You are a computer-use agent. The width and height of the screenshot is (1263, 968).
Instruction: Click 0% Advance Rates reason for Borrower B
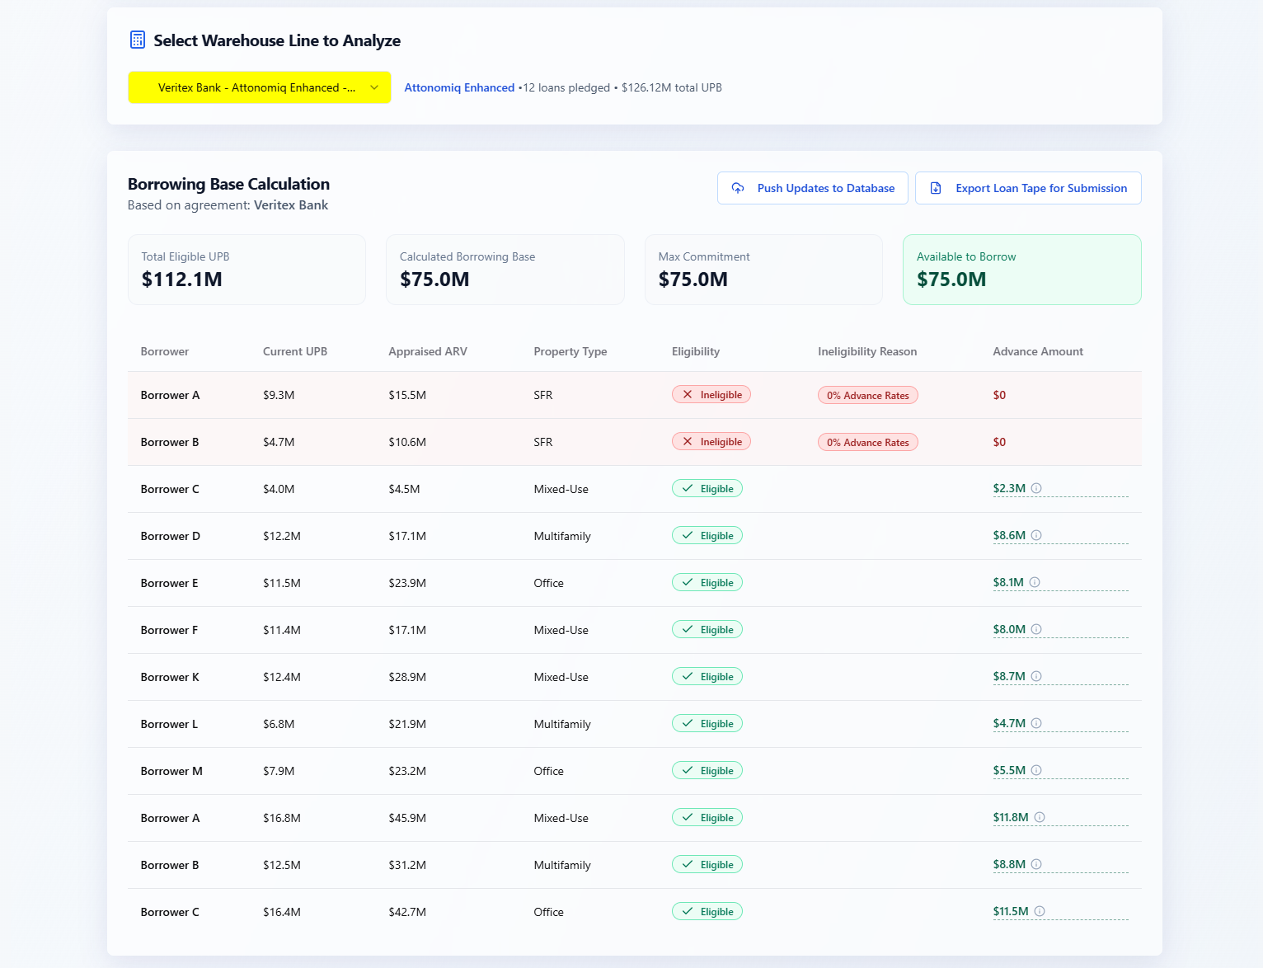tap(867, 443)
